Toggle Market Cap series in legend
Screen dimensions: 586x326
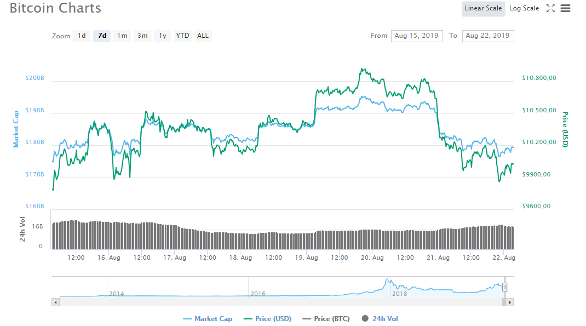point(208,319)
